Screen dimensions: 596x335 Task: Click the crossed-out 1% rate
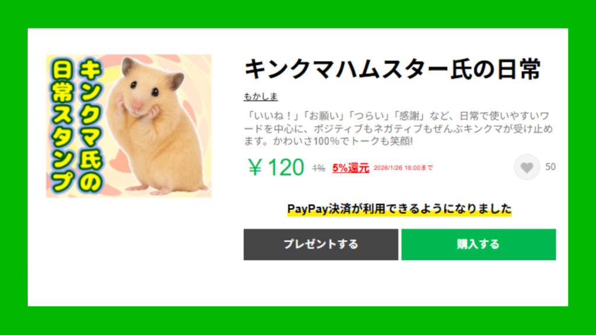[318, 168]
